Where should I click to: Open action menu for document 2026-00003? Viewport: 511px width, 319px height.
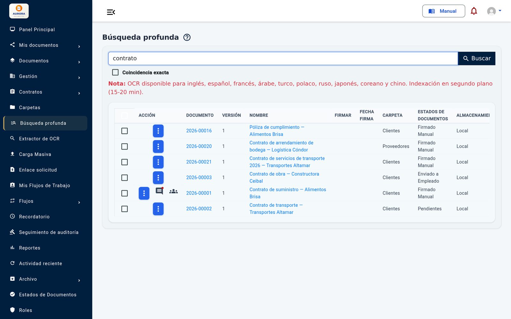coord(158,178)
